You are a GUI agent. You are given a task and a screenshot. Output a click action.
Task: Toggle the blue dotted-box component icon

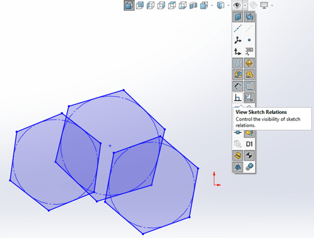tap(238, 167)
